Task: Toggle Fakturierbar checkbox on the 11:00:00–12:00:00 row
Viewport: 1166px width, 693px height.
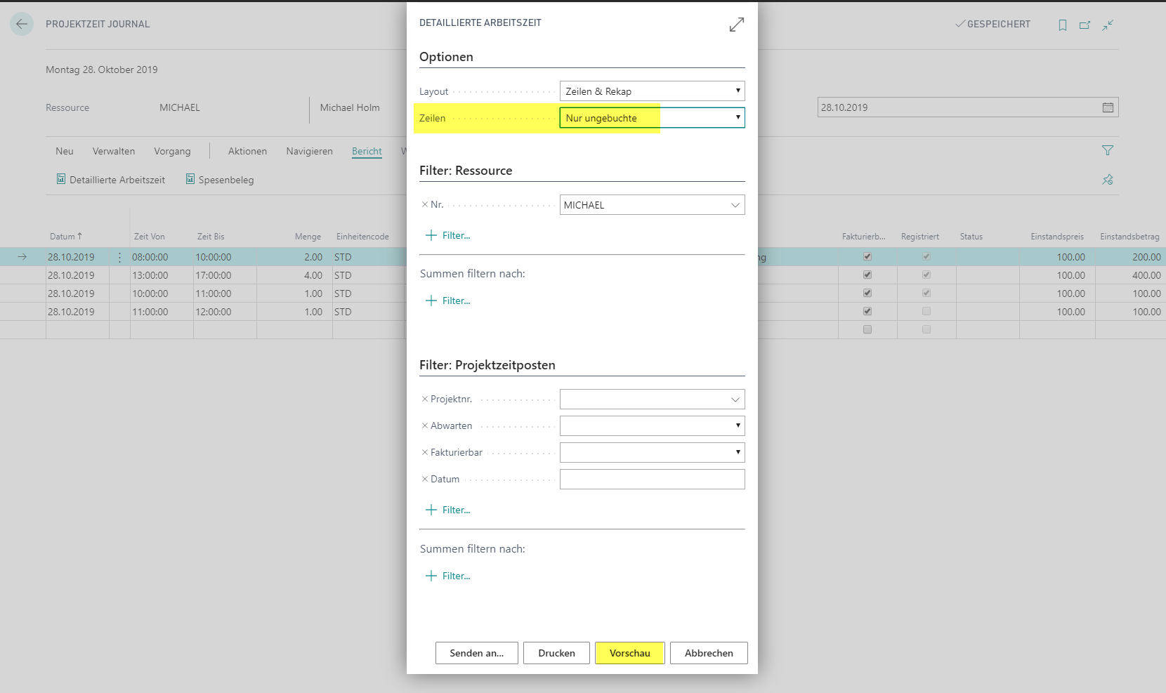Action: point(867,312)
